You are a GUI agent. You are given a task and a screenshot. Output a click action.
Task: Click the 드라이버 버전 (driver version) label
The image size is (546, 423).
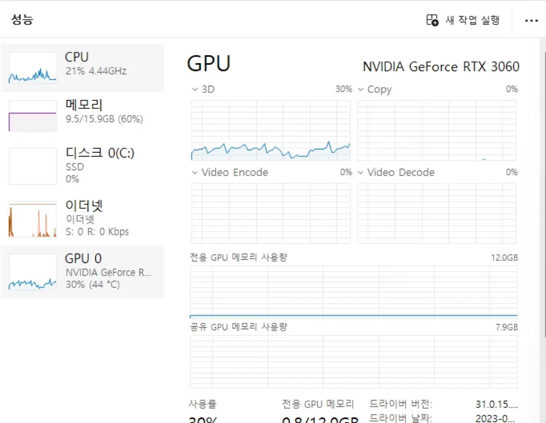[x=401, y=404]
